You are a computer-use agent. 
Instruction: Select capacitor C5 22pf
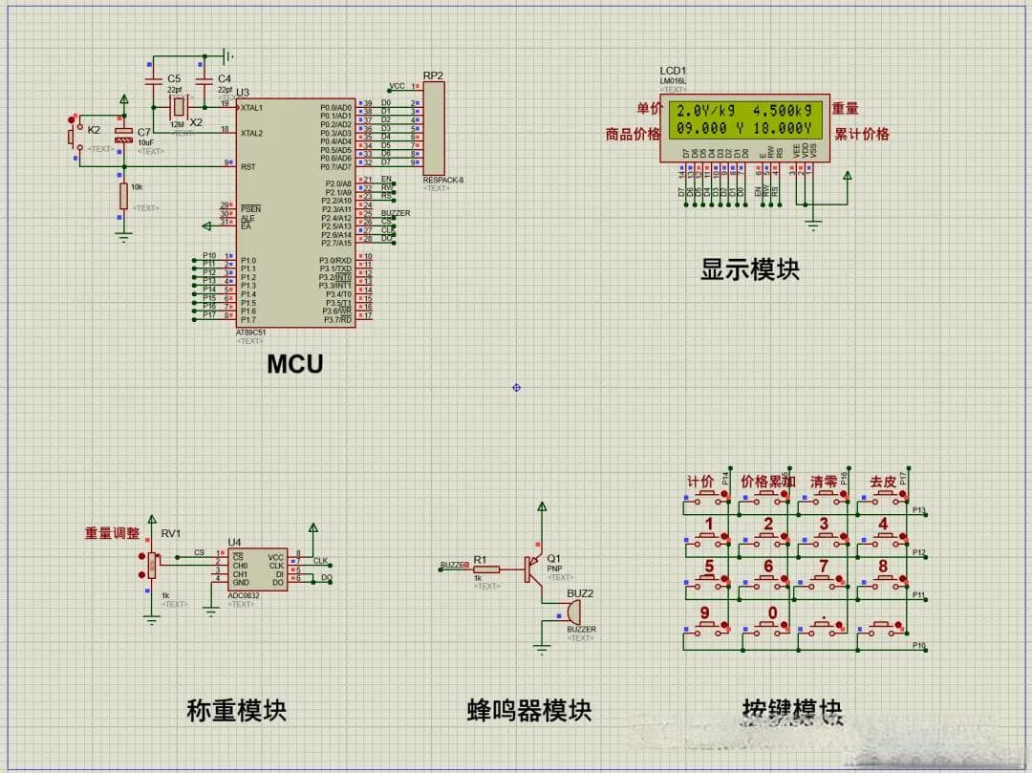click(153, 83)
